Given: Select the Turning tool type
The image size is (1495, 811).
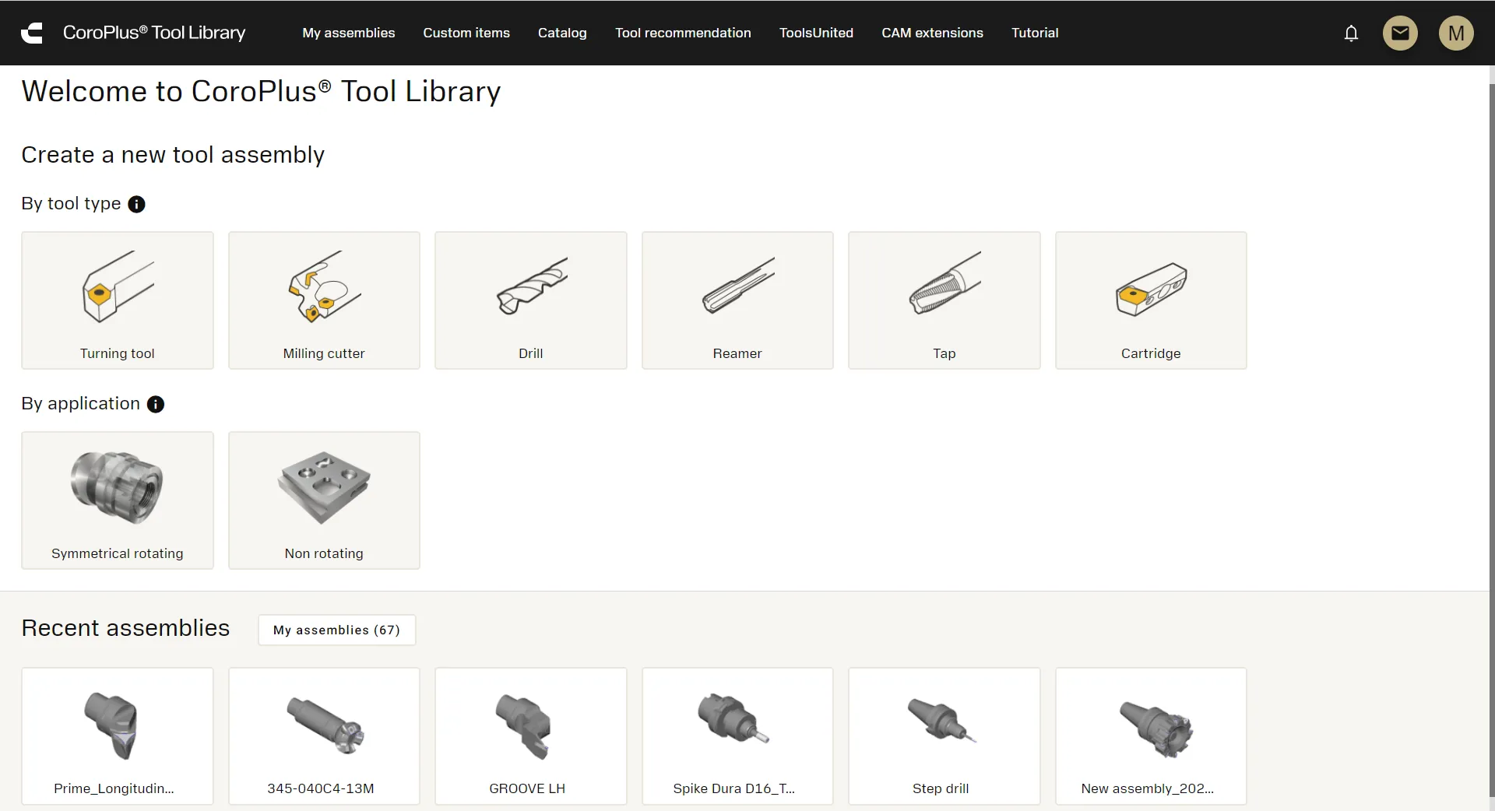Looking at the screenshot, I should [x=118, y=300].
